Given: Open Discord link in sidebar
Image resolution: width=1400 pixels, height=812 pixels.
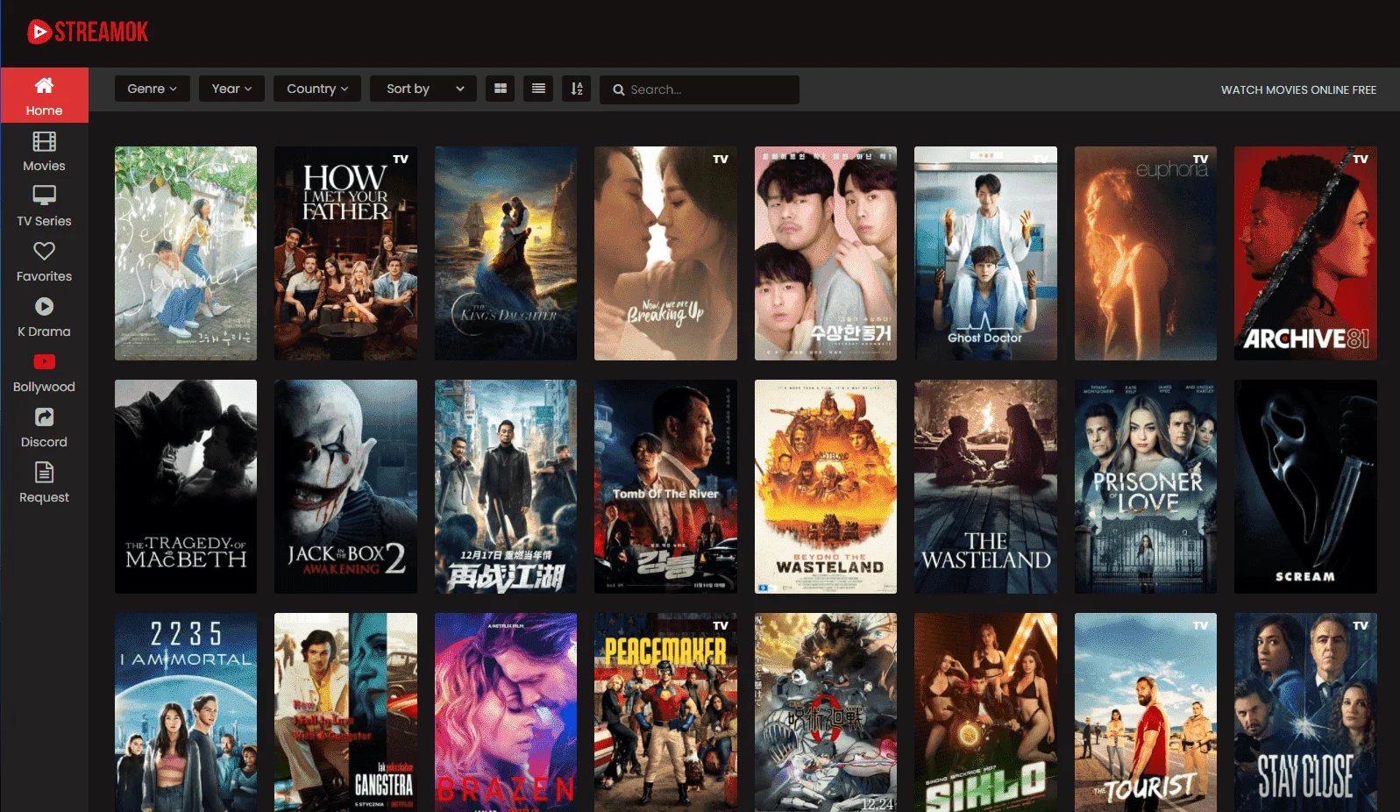Looking at the screenshot, I should [x=44, y=428].
